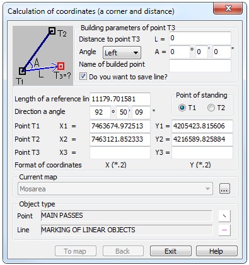This screenshot has height=265, width=249.
Task: Open the Angle Left dropdown
Action: click(x=122, y=52)
